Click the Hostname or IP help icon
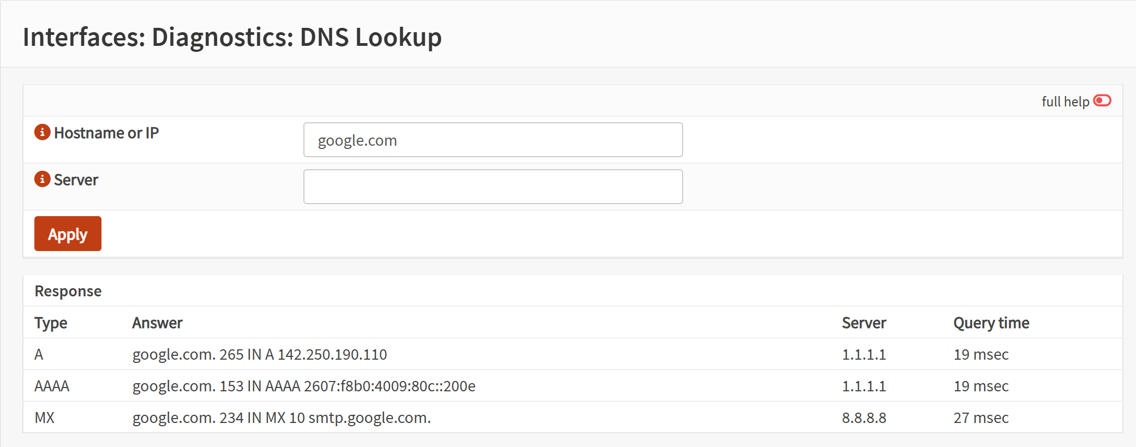The width and height of the screenshot is (1136, 447). point(42,132)
